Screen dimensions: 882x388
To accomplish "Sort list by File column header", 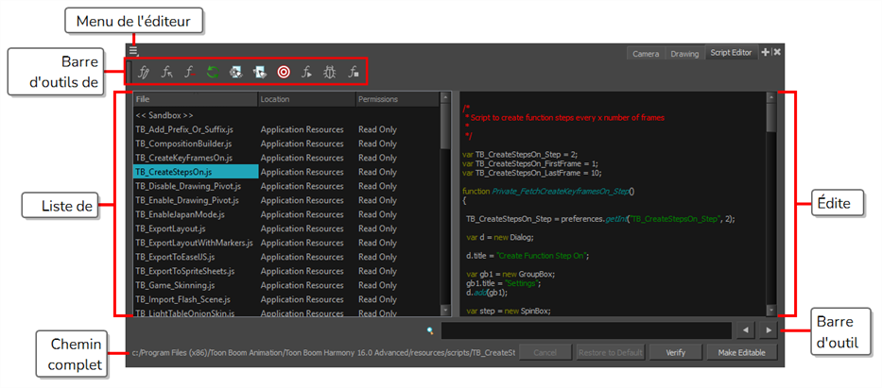I will (195, 99).
